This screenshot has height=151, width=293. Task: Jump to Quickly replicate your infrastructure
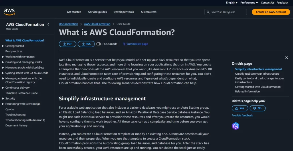[x=257, y=74]
